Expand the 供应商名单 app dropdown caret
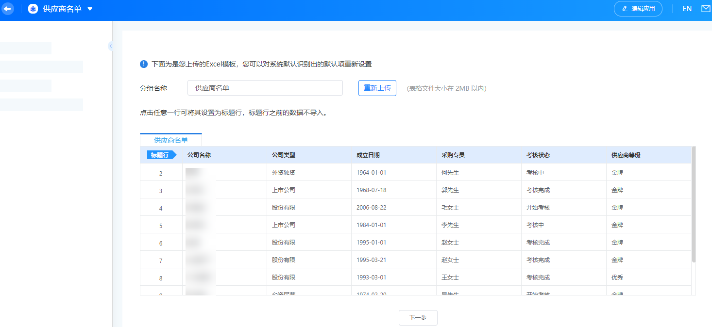712x327 pixels. click(x=90, y=9)
